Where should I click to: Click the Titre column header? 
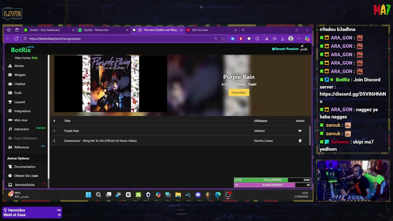pos(67,121)
